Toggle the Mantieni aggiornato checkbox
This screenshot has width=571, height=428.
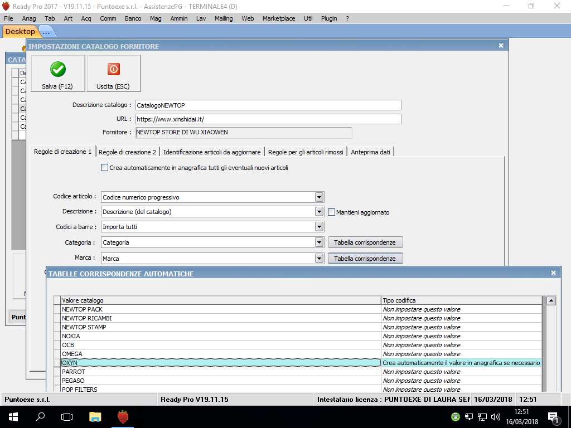click(x=331, y=212)
